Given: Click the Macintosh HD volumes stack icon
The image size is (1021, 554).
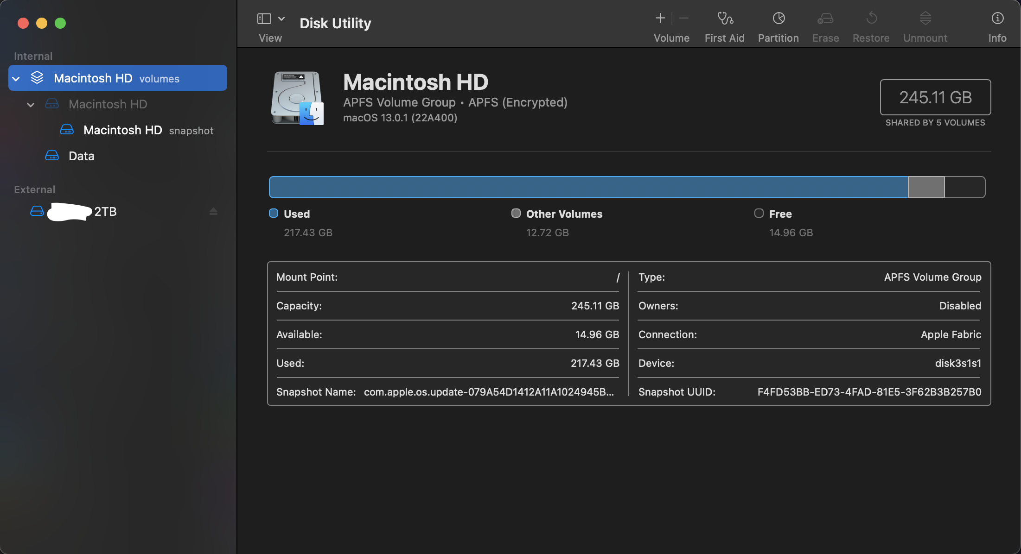Looking at the screenshot, I should (x=37, y=78).
